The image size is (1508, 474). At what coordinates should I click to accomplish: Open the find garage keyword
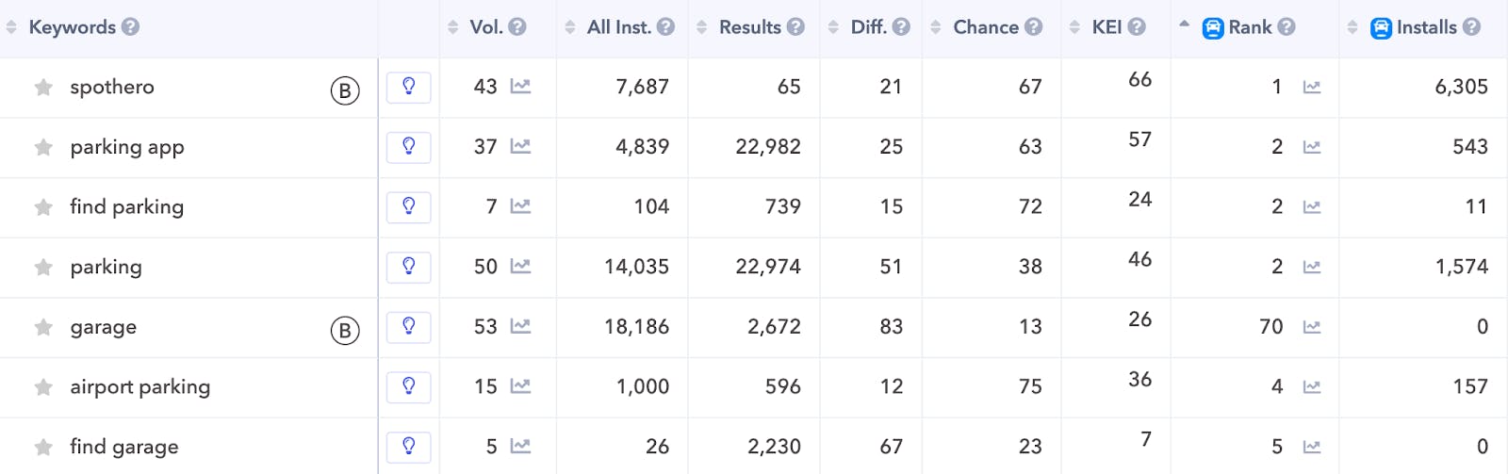click(x=124, y=447)
